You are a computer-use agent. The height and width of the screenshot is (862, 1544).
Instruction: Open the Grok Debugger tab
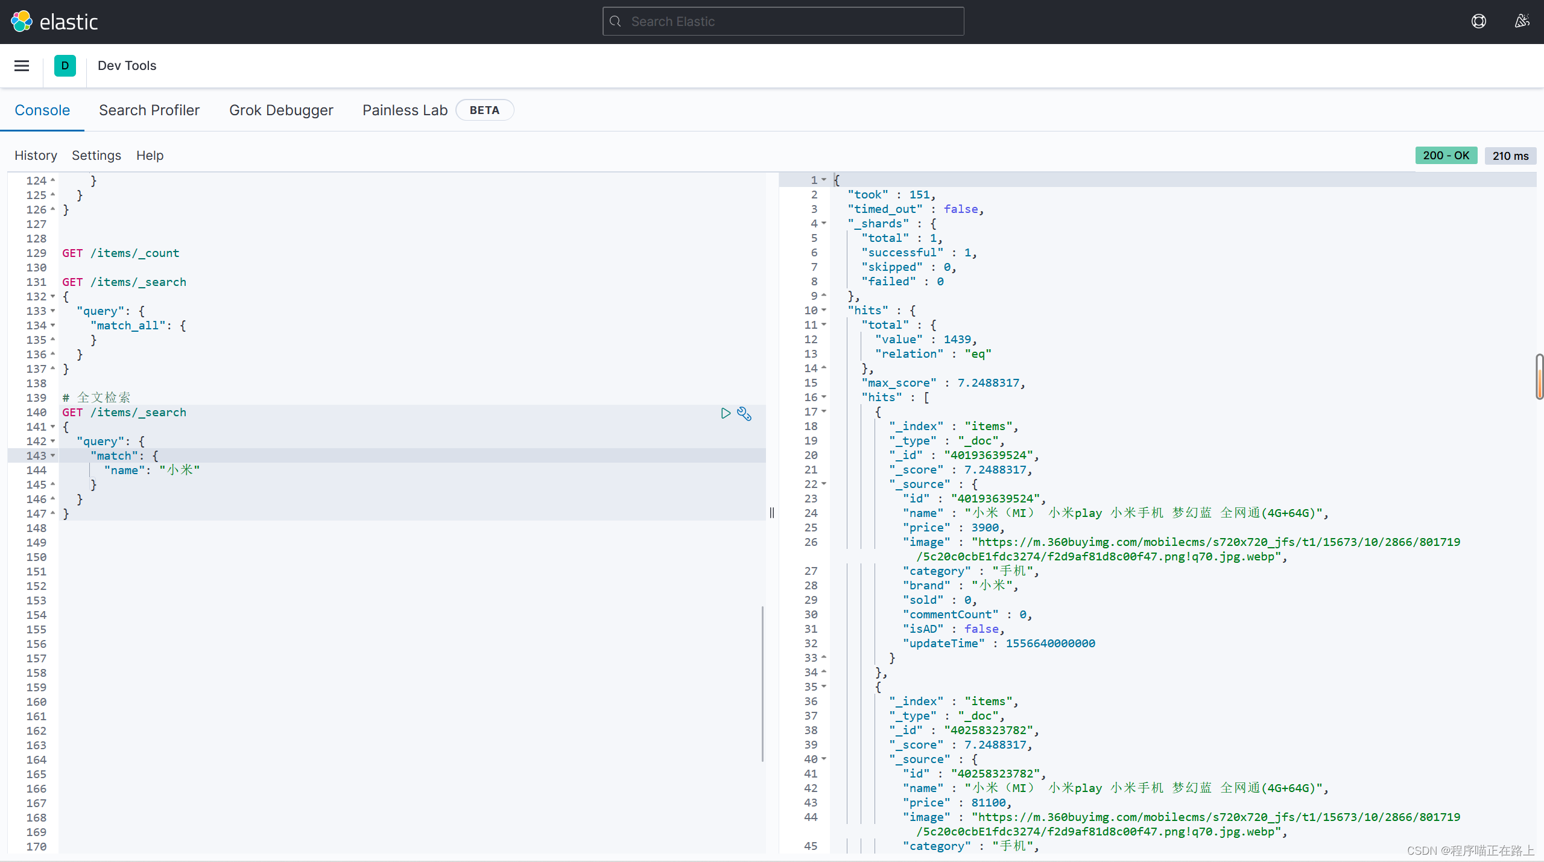(x=281, y=110)
